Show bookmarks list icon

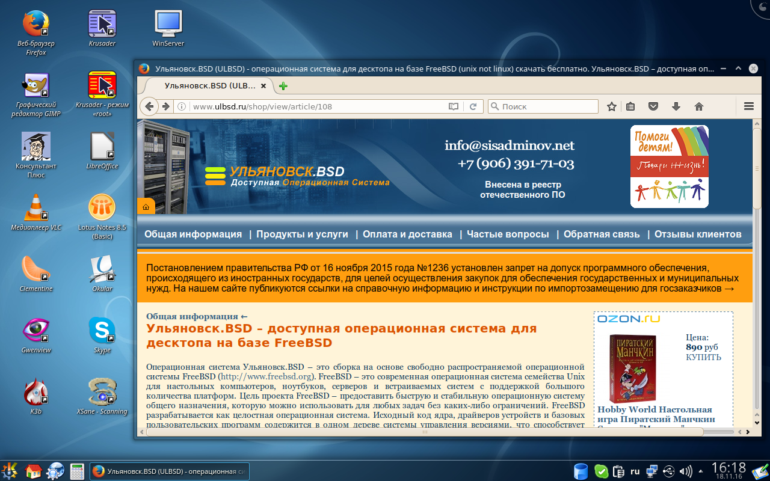pos(630,106)
